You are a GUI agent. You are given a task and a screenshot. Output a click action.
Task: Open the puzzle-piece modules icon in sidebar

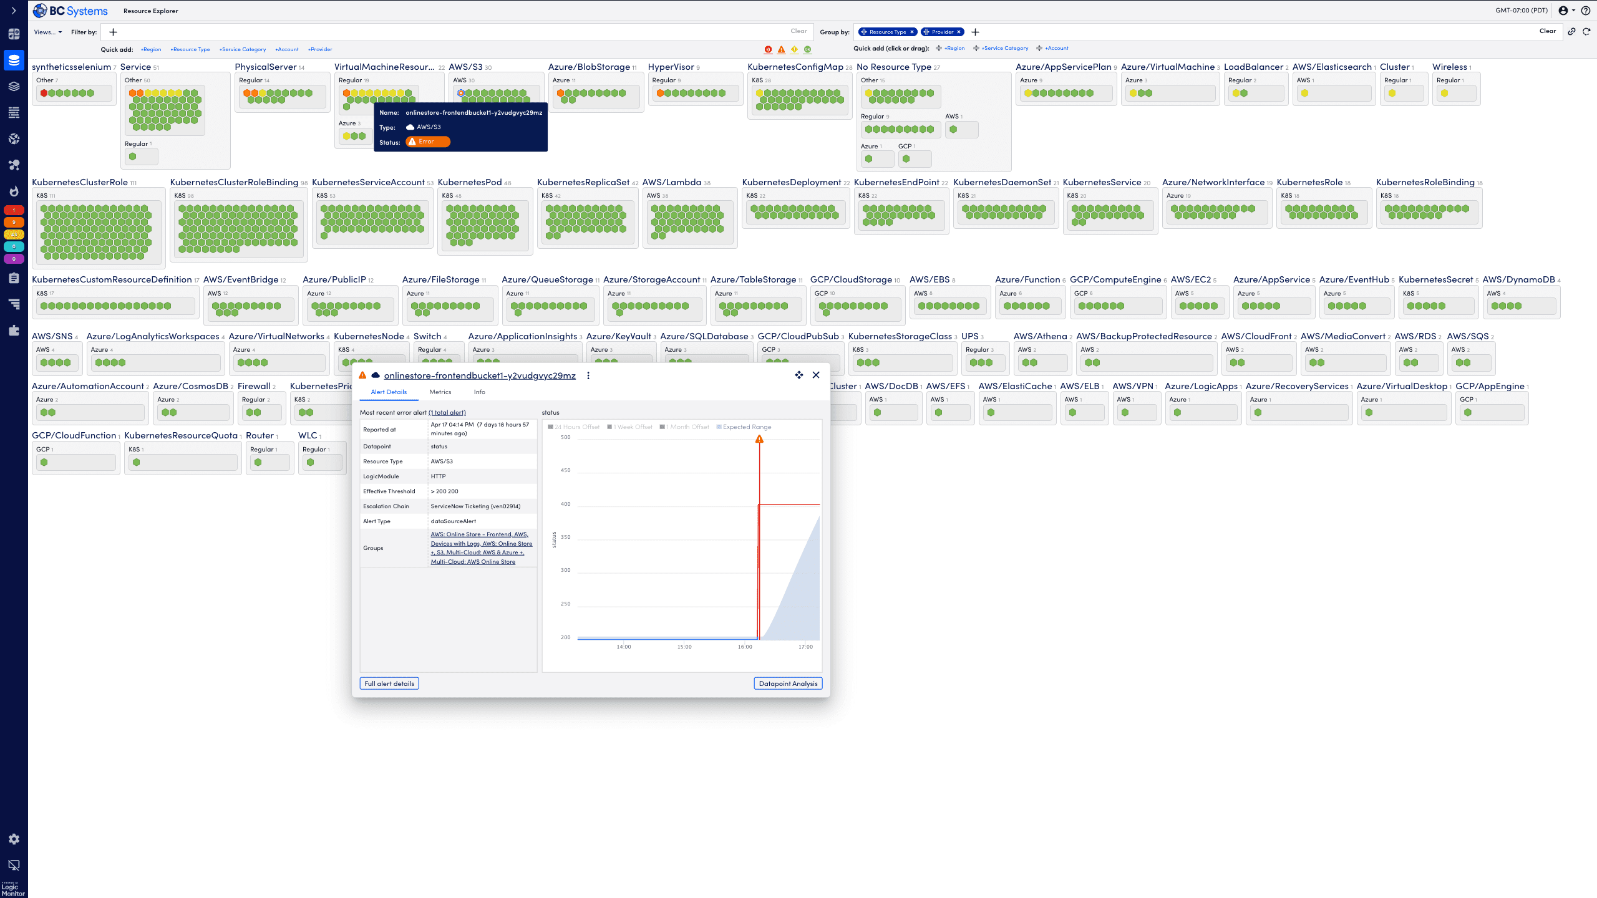click(x=14, y=331)
